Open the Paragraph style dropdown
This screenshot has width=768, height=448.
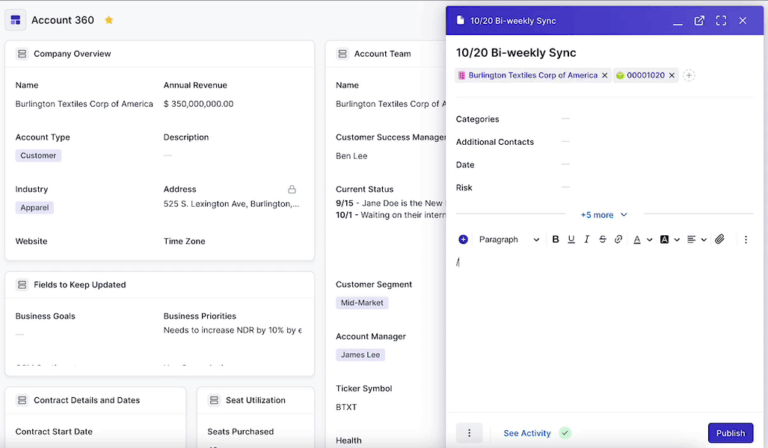[x=509, y=239]
